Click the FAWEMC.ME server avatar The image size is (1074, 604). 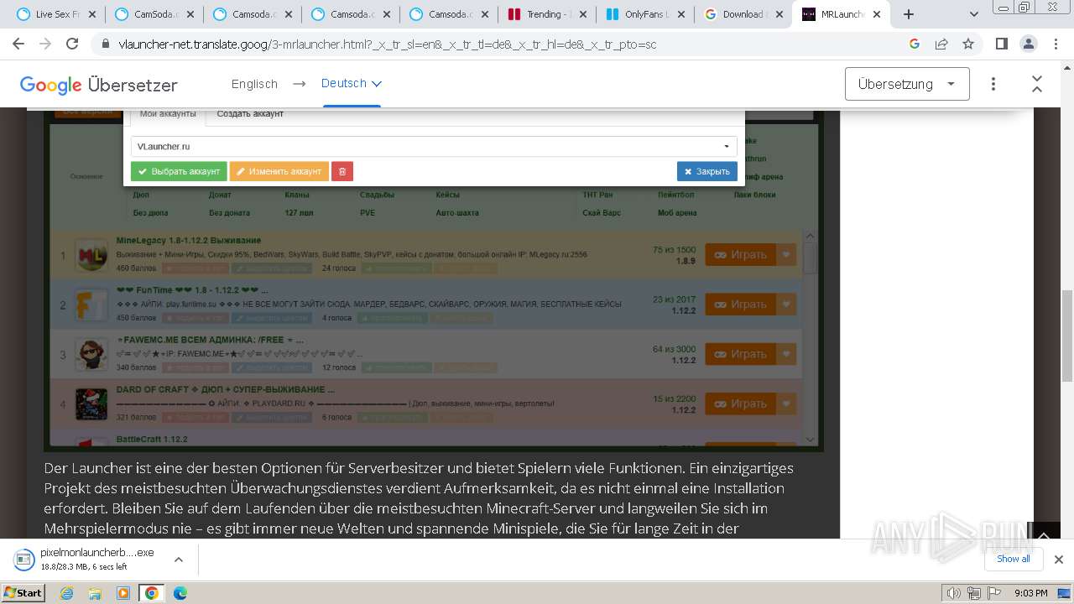[x=91, y=354]
